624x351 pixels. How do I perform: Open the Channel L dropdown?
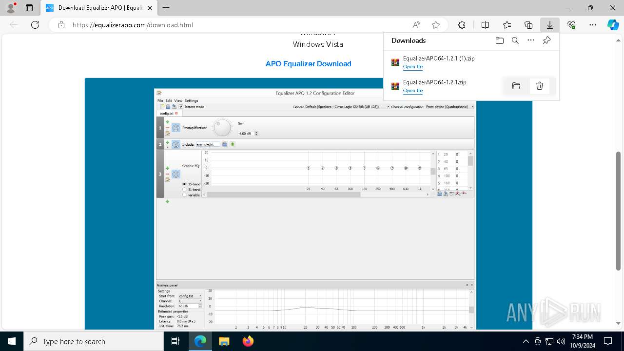point(190,301)
